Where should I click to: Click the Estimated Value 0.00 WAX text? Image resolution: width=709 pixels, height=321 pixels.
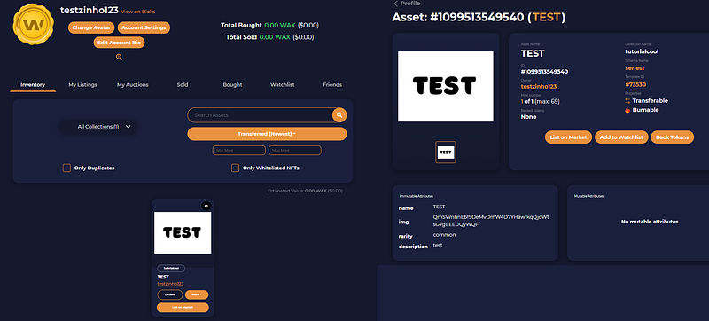pyautogui.click(x=305, y=191)
